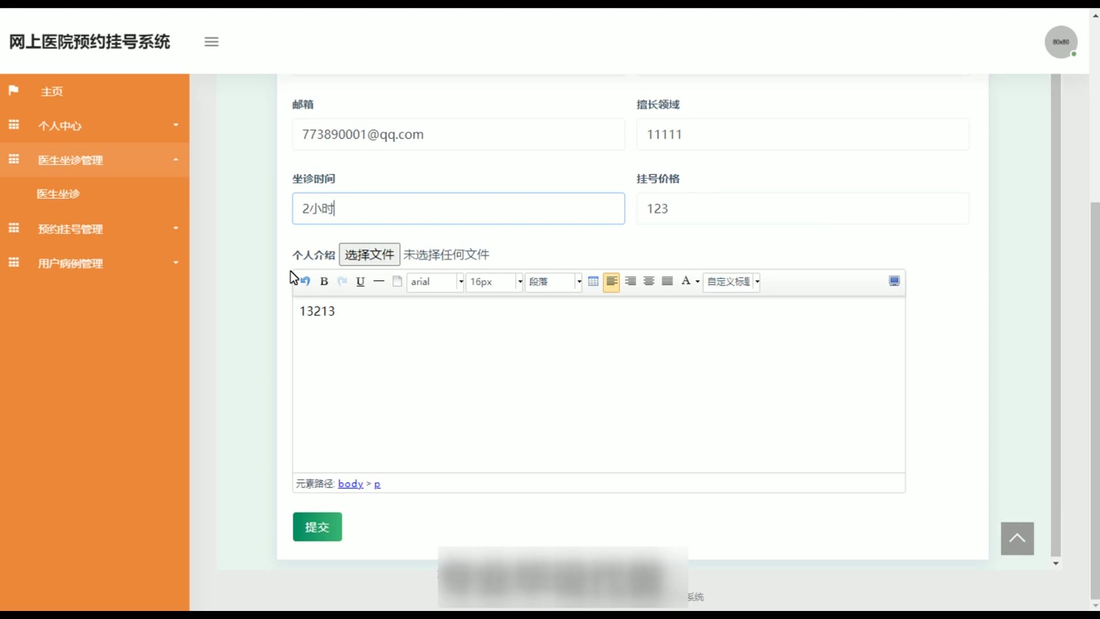
Task: Select center-align text icon
Action: click(649, 281)
